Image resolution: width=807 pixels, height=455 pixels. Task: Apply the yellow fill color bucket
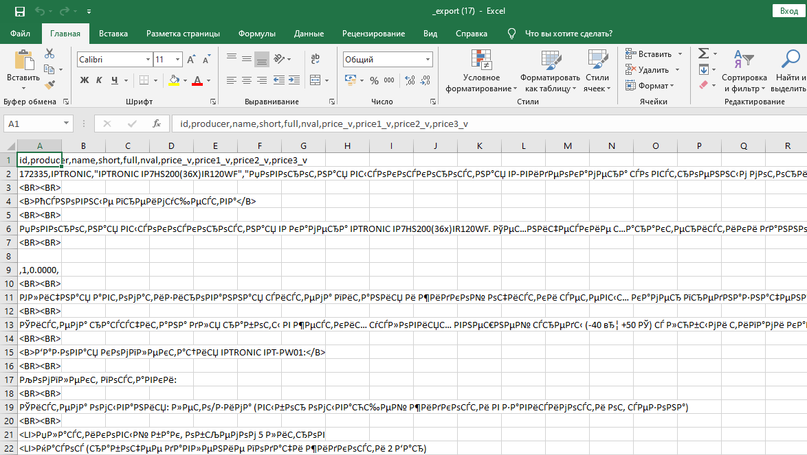[x=174, y=80]
